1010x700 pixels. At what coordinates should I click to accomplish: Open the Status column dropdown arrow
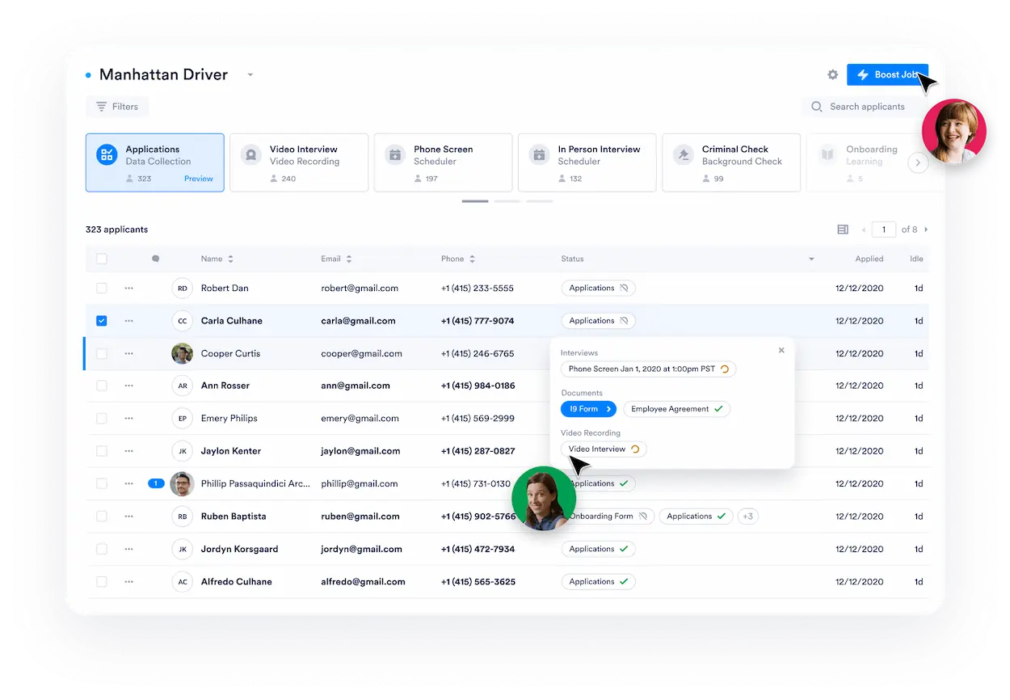point(811,259)
